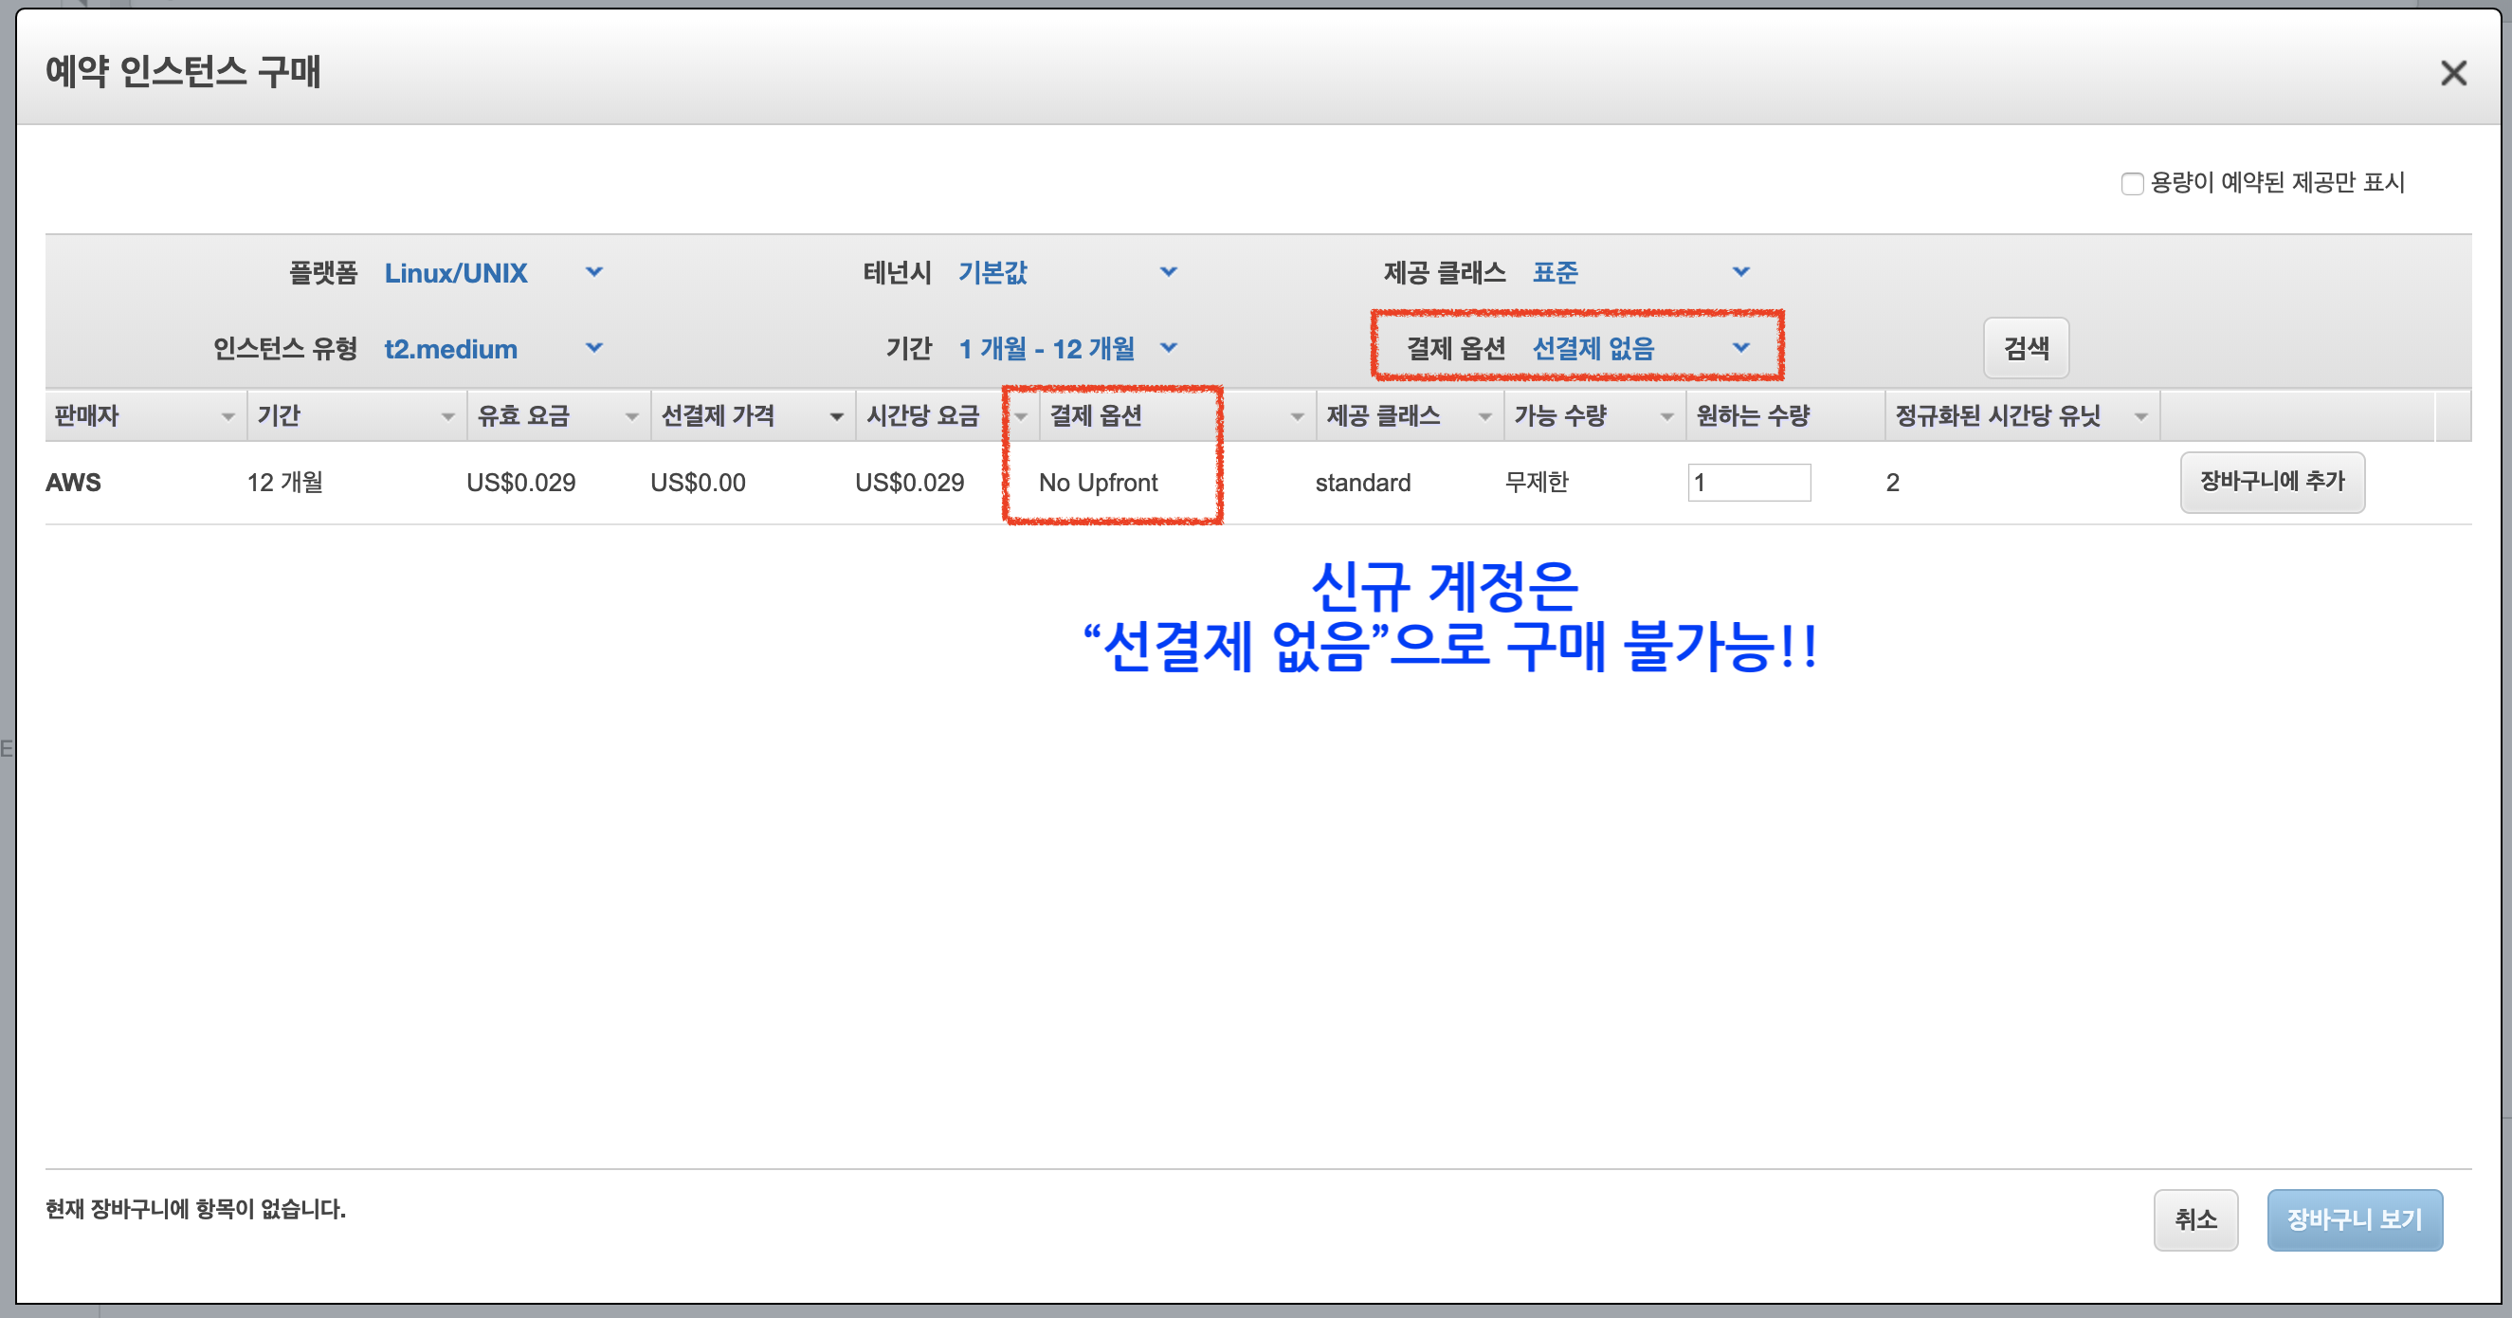Close the reserved instance purchase dialog
Screen dimensions: 2512x1318
click(2452, 73)
